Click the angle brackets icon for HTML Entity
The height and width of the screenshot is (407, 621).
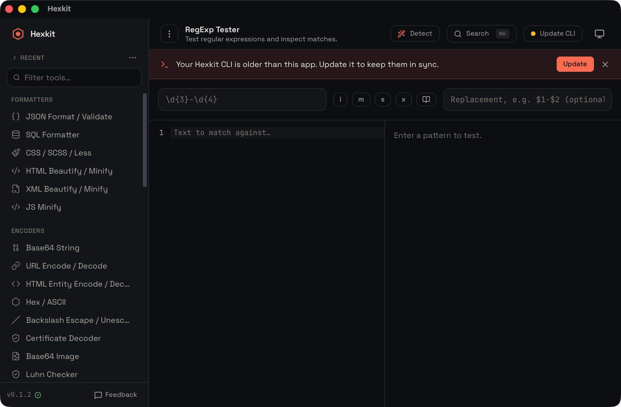point(16,284)
